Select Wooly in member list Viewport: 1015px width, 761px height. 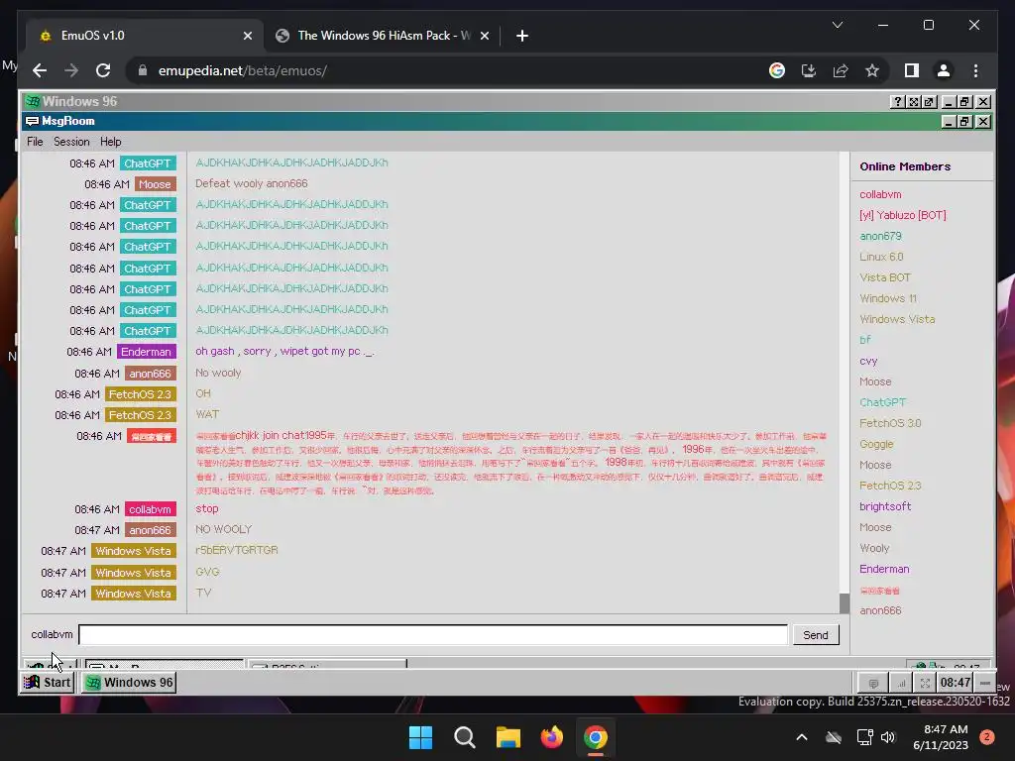pos(874,548)
